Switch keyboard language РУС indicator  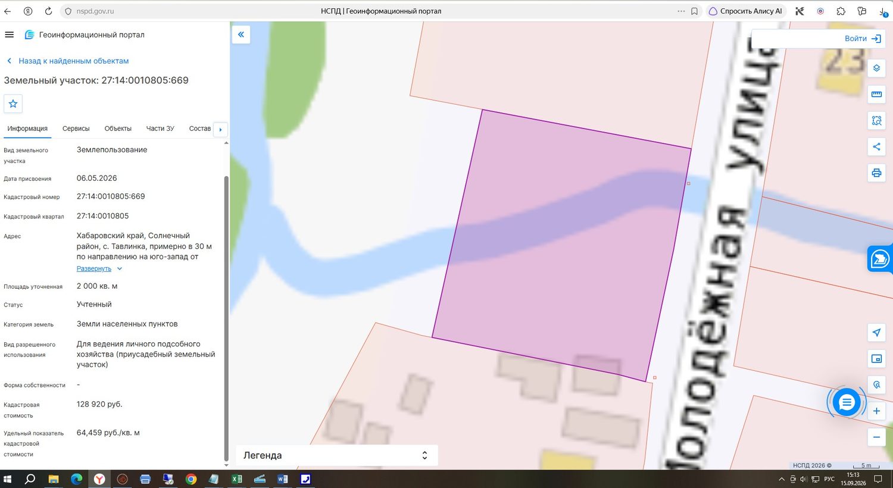pos(829,479)
